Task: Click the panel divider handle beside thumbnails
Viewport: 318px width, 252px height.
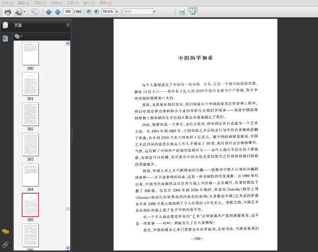Action: (x=72, y=134)
